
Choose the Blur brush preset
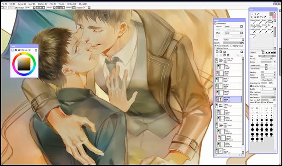(270, 26)
